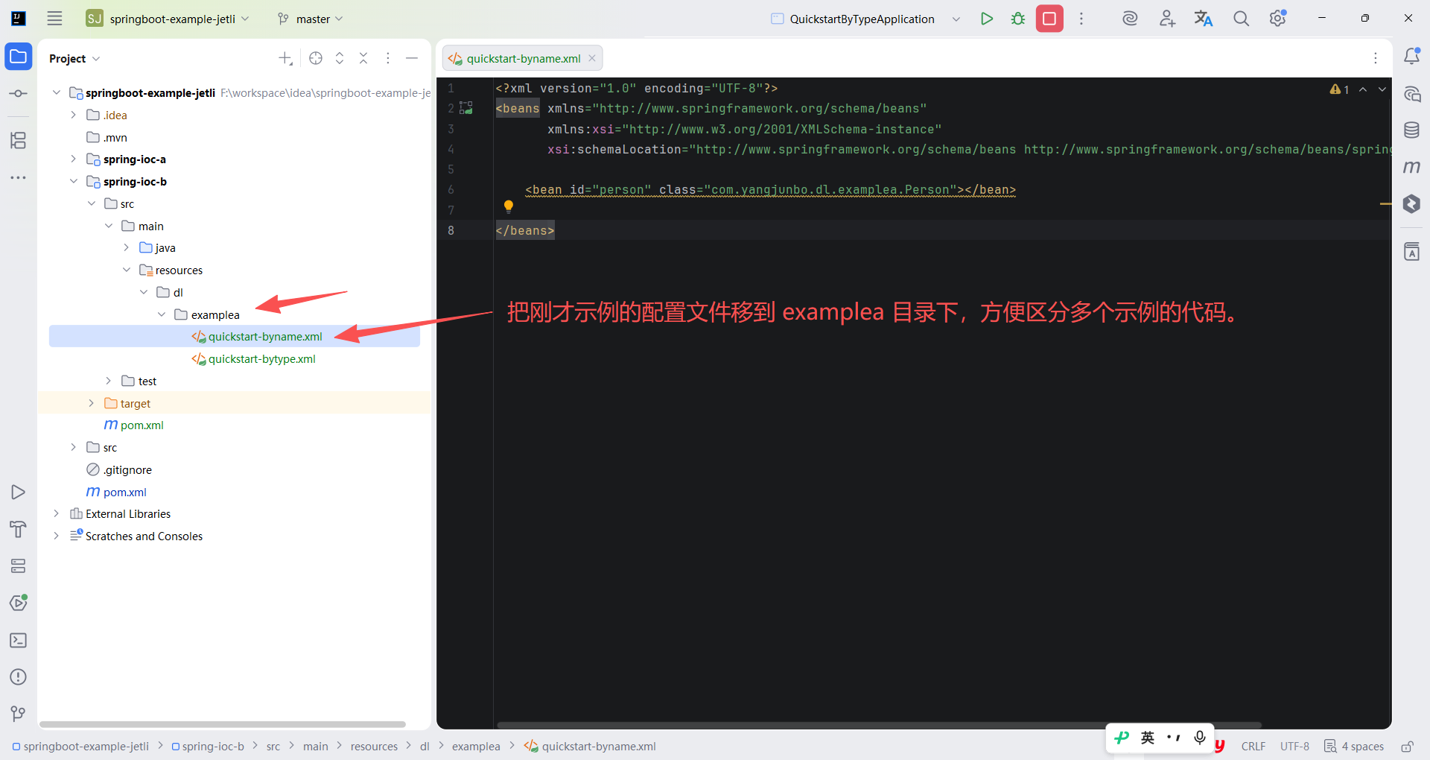Open more run actions menu
The image size is (1430, 760).
[x=1081, y=19]
